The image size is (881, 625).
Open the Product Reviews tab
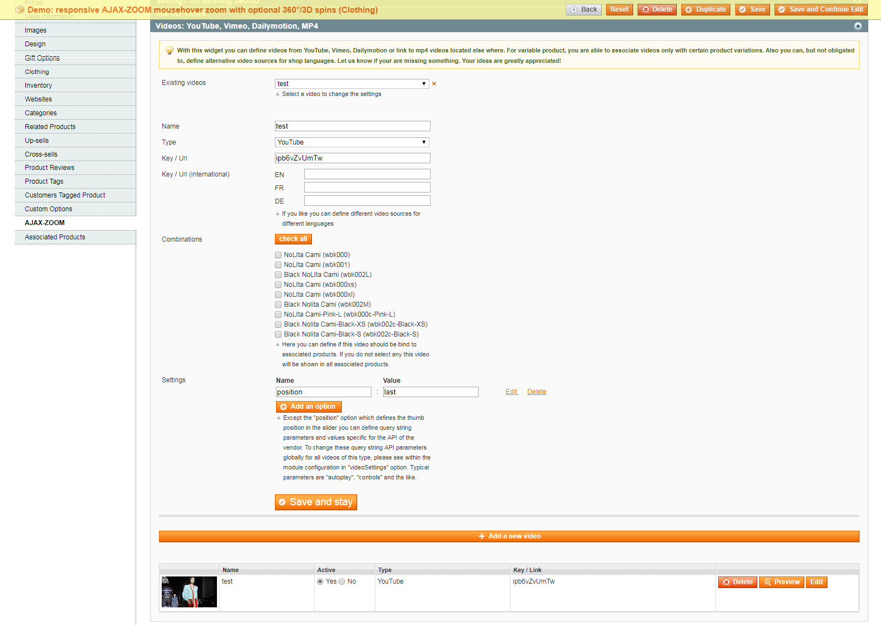click(75, 168)
